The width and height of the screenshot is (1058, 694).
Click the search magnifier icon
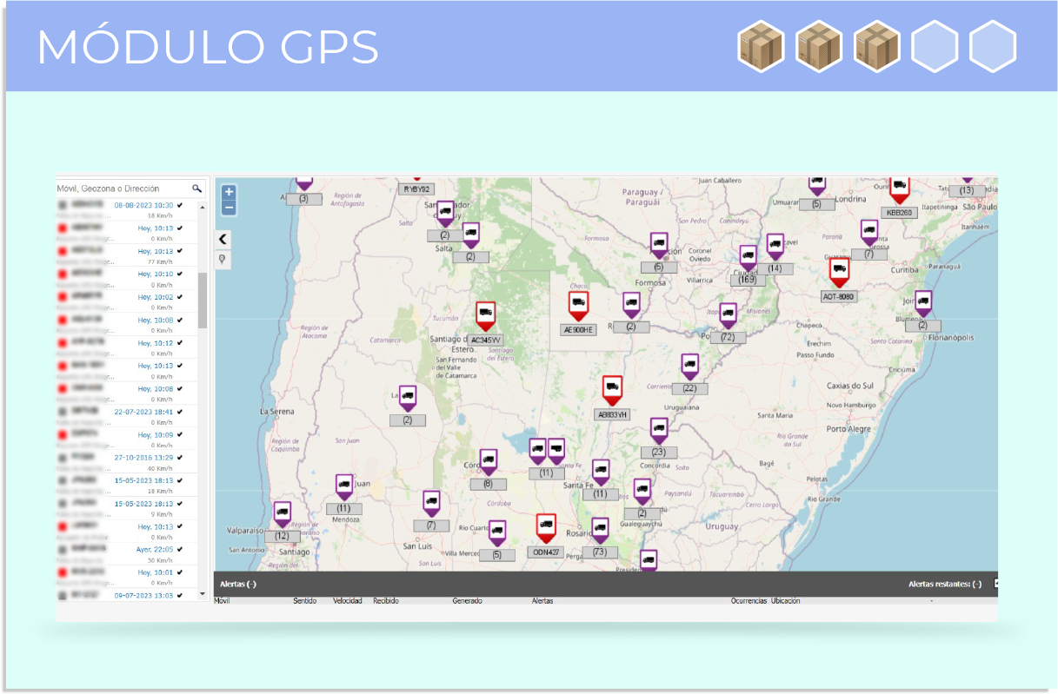tap(197, 188)
